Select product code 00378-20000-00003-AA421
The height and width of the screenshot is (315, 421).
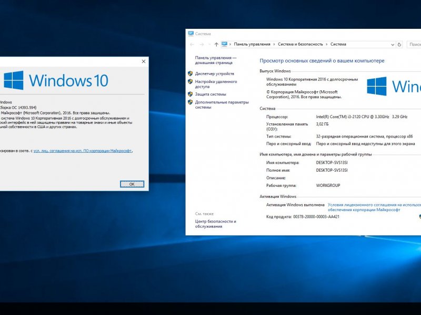click(316, 217)
